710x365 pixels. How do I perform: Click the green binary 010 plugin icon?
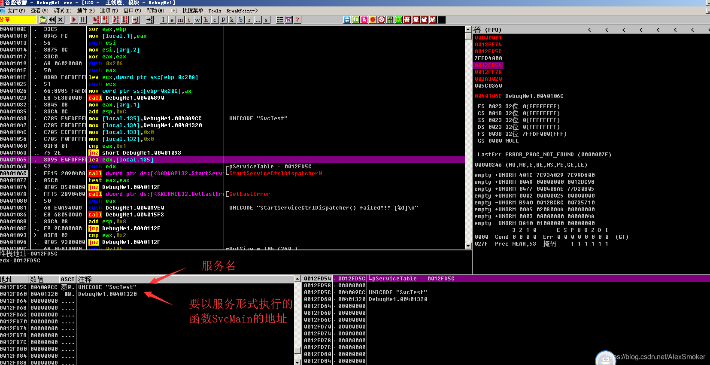(x=390, y=19)
